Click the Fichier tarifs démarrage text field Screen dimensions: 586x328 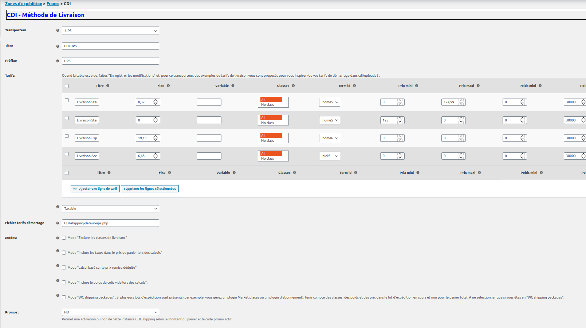[110, 223]
